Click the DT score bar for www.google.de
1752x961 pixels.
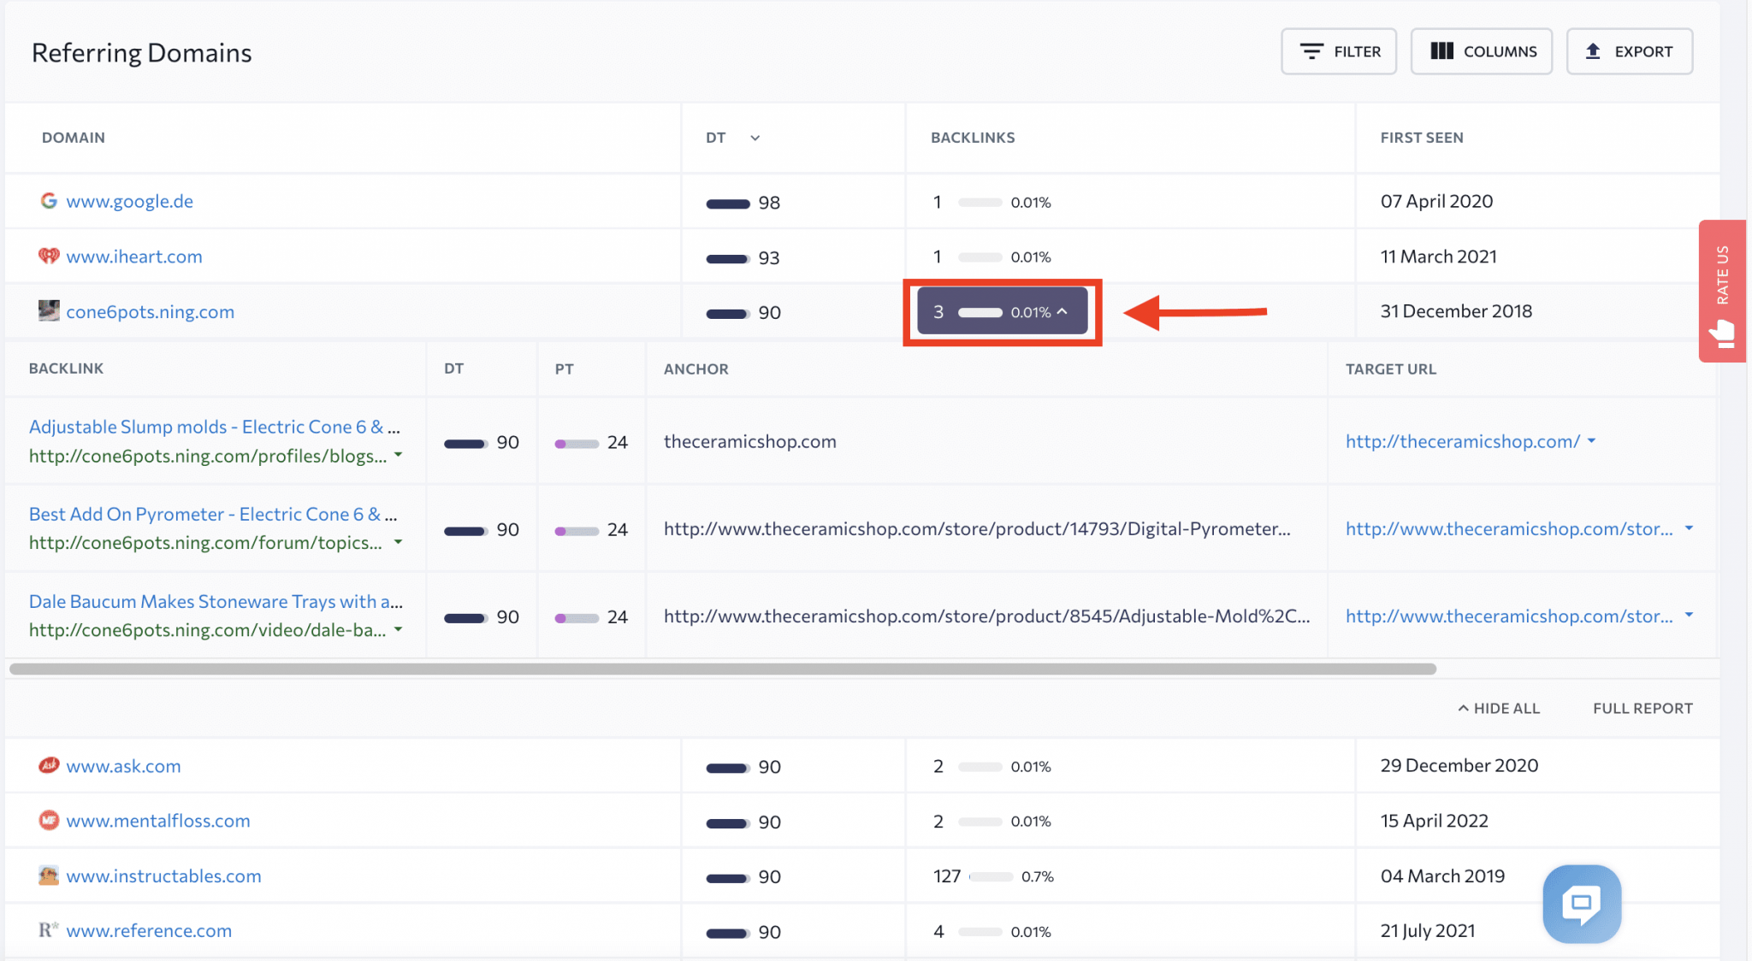pyautogui.click(x=728, y=203)
